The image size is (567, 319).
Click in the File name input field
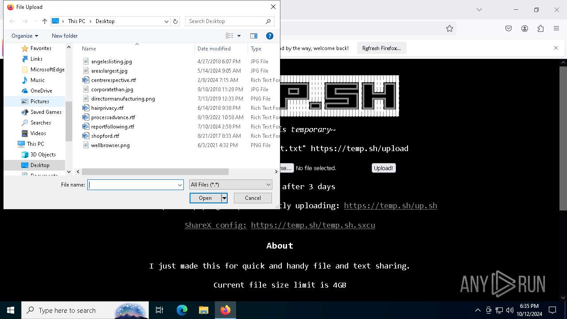132,185
